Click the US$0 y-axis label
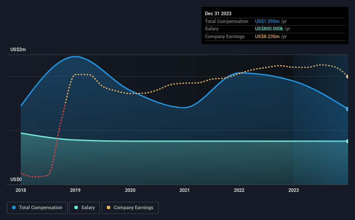Screen dimensions: 355x220 pos(16,179)
